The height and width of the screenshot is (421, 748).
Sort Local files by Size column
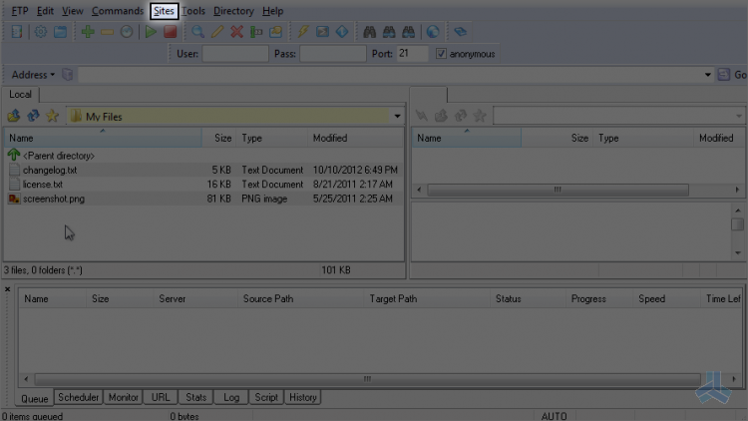tap(219, 138)
